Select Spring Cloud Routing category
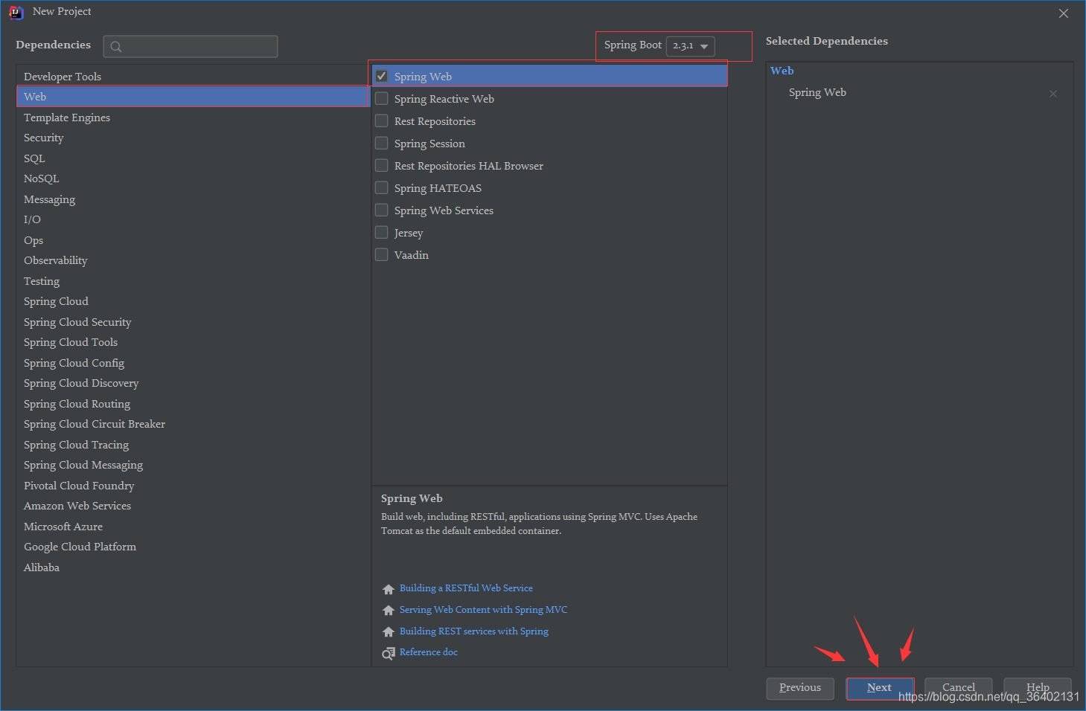The width and height of the screenshot is (1086, 711). coord(193,404)
